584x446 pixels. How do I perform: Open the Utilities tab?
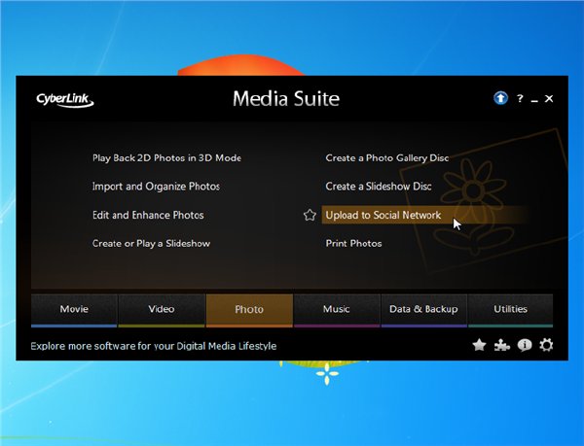point(510,310)
